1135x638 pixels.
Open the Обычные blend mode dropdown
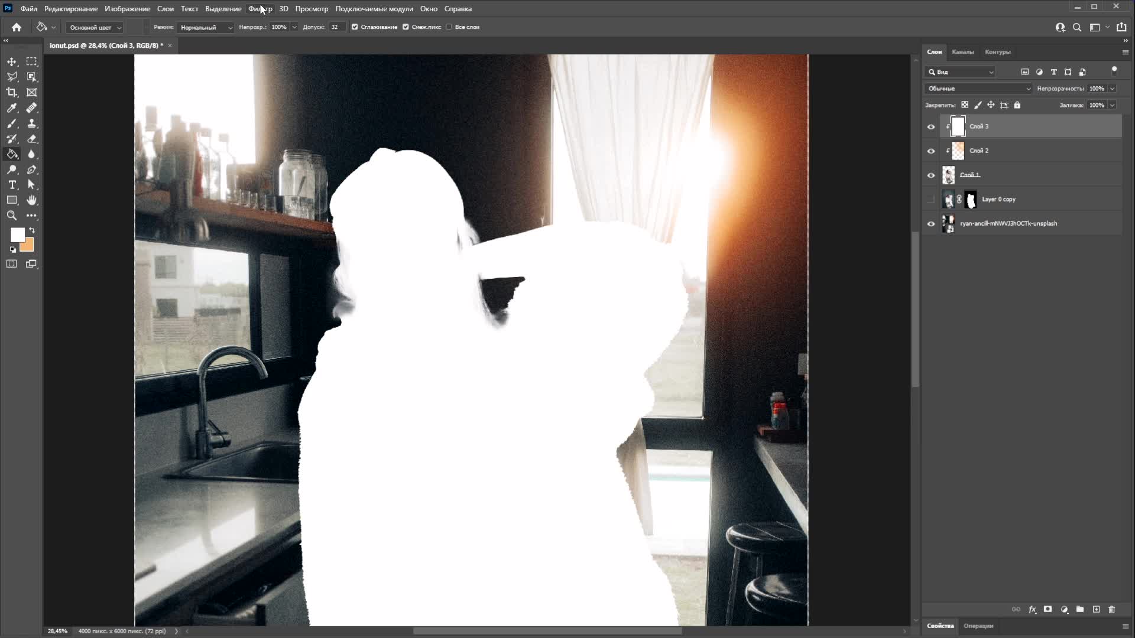pyautogui.click(x=978, y=89)
